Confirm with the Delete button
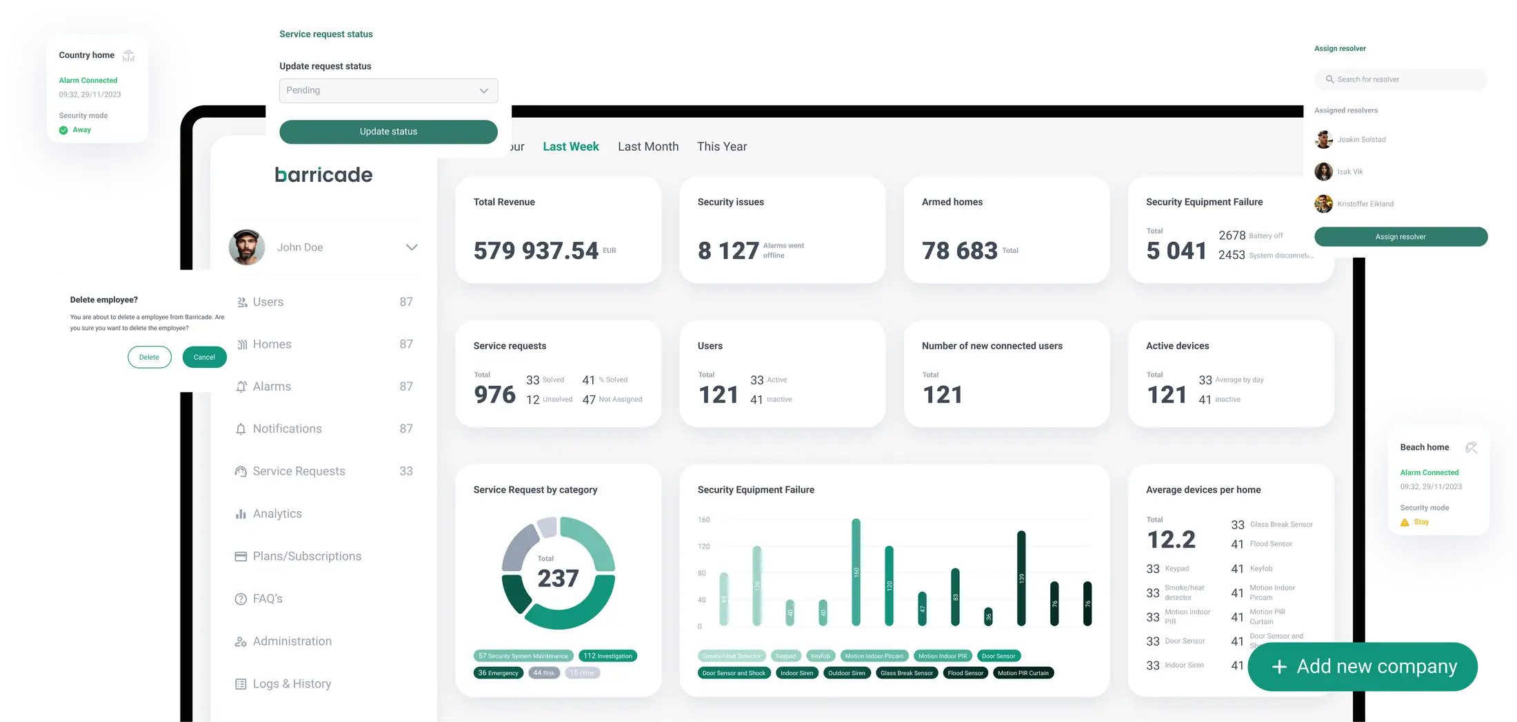The image size is (1517, 722). click(x=149, y=357)
